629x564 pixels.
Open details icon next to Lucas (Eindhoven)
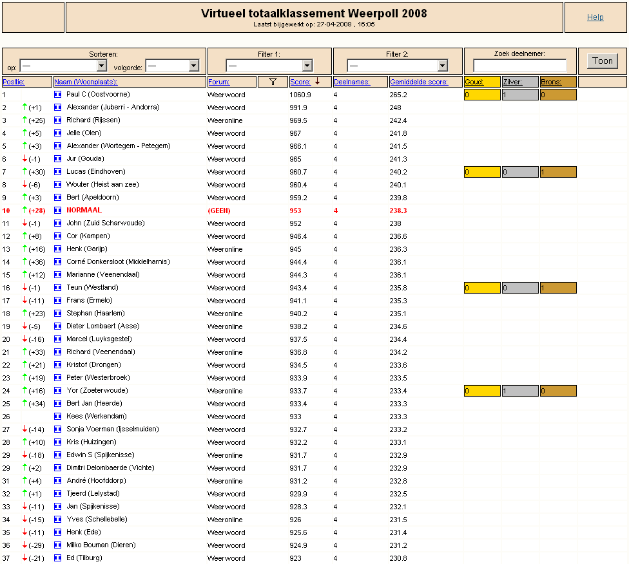click(x=58, y=171)
